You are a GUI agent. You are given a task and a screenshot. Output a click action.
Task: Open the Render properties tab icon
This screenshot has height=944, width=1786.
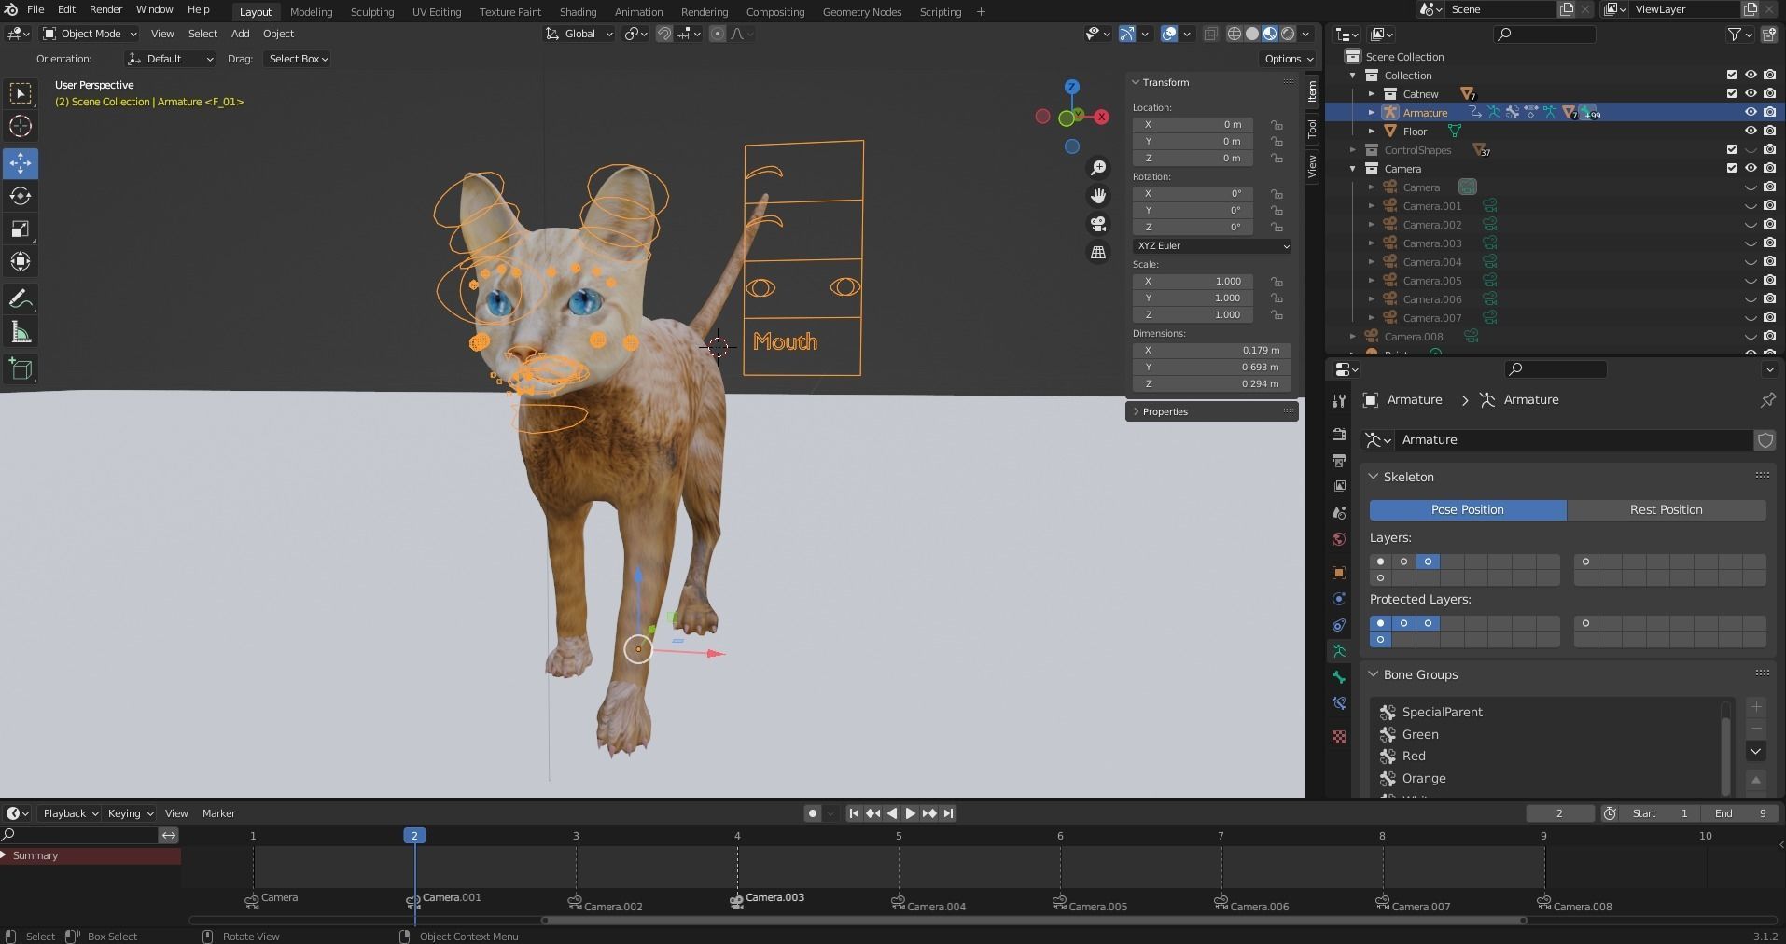point(1339,435)
